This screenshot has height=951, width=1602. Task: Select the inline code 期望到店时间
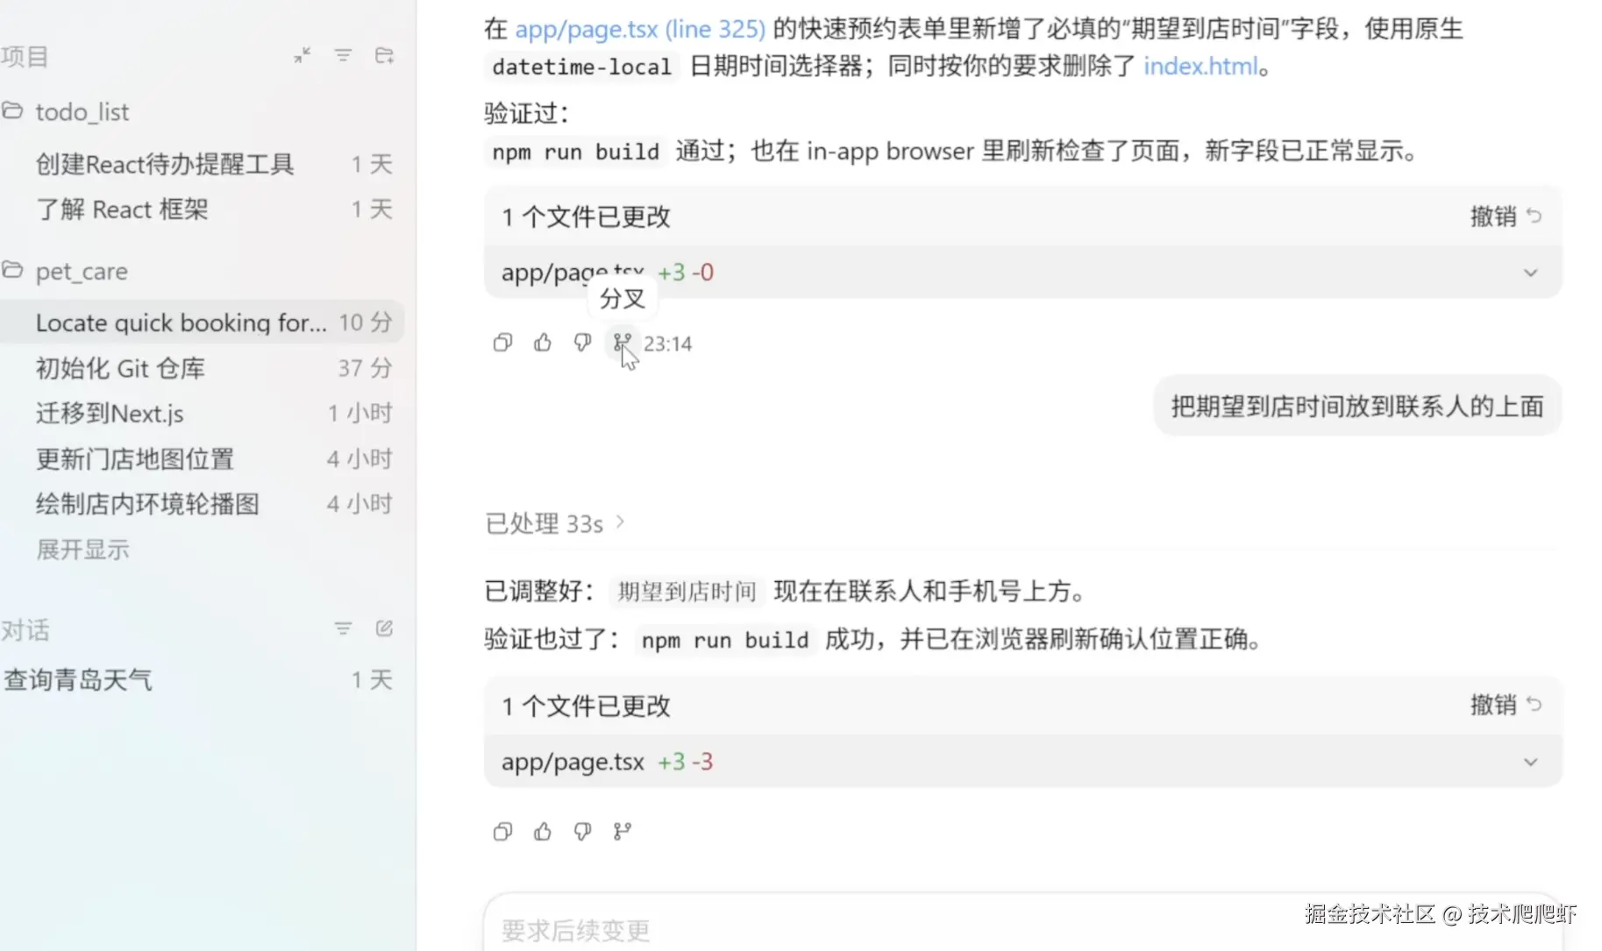pos(687,592)
